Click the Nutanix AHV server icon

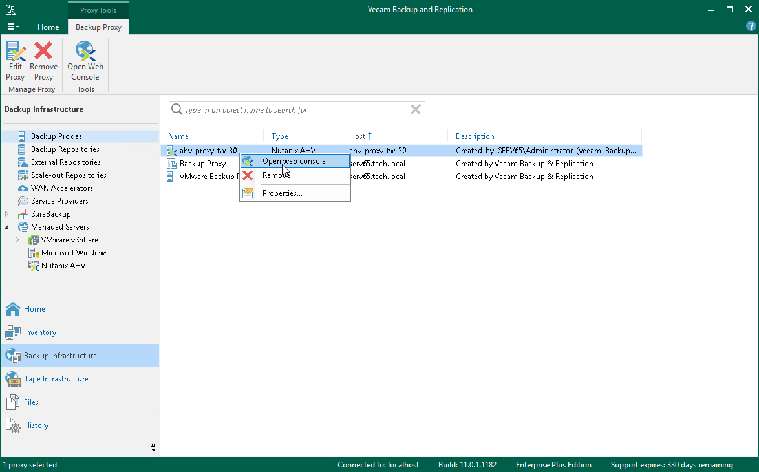(x=34, y=266)
